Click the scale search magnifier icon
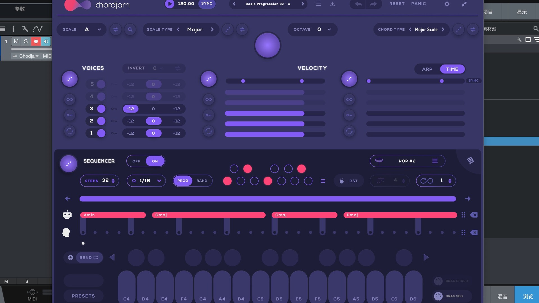The image size is (539, 303). [130, 29]
